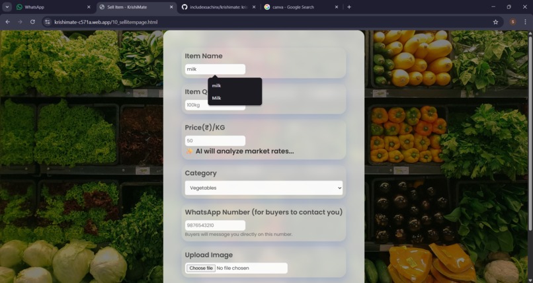The image size is (533, 283).
Task: Click the browser back arrow
Action: click(x=7, y=22)
